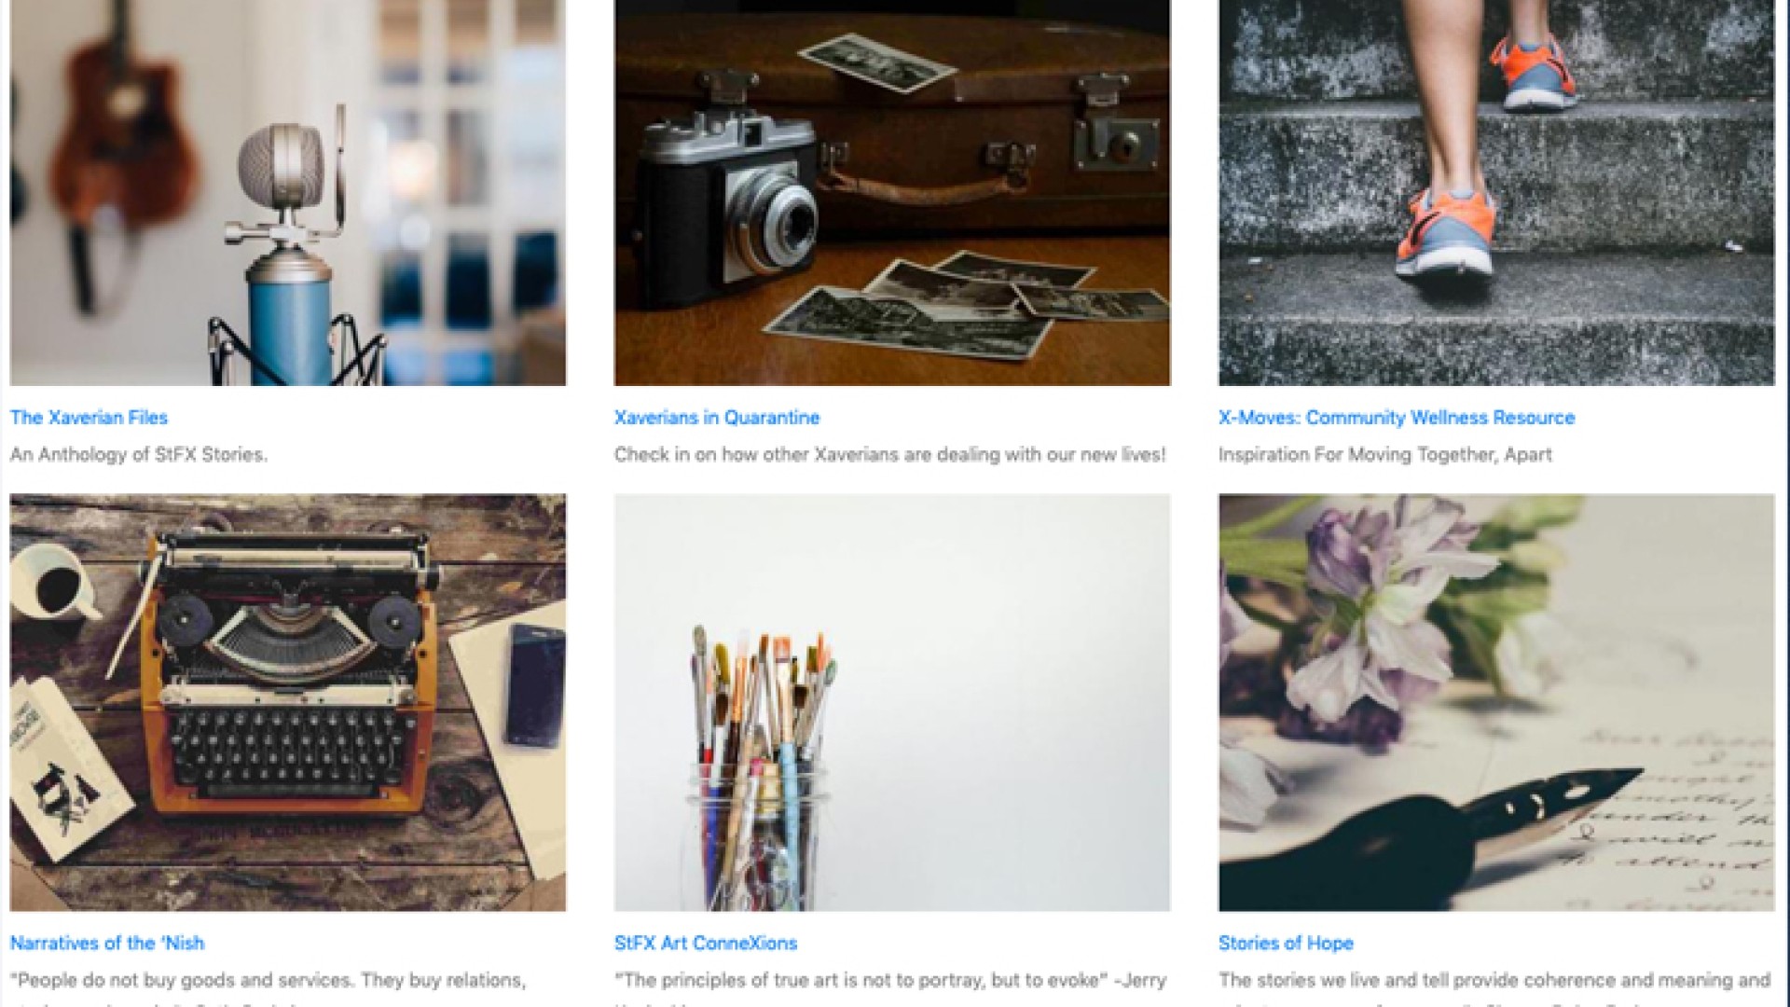Open The Xaverian Files link
The height and width of the screenshot is (1007, 1790).
pyautogui.click(x=89, y=418)
